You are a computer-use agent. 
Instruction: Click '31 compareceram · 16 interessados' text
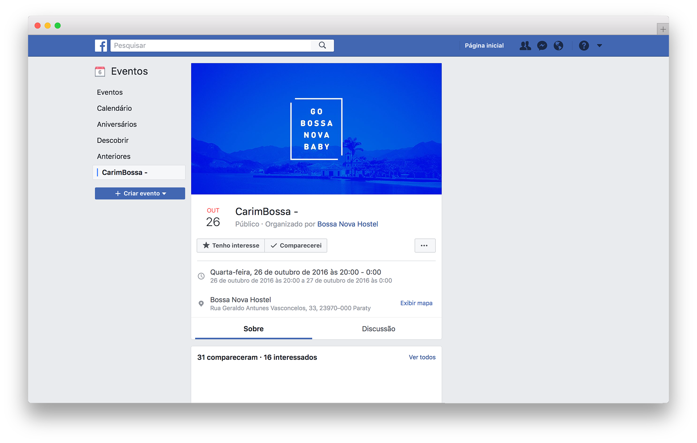257,357
